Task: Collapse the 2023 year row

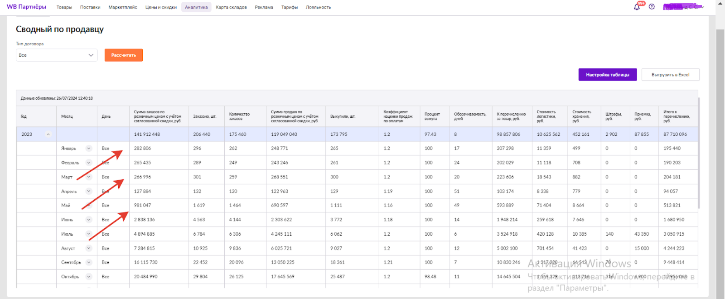Action: pyautogui.click(x=48, y=135)
